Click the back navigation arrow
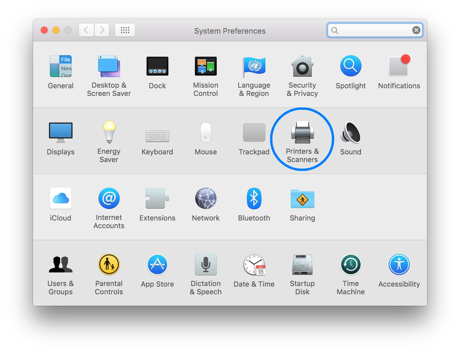The height and width of the screenshot is (353, 460). [86, 30]
